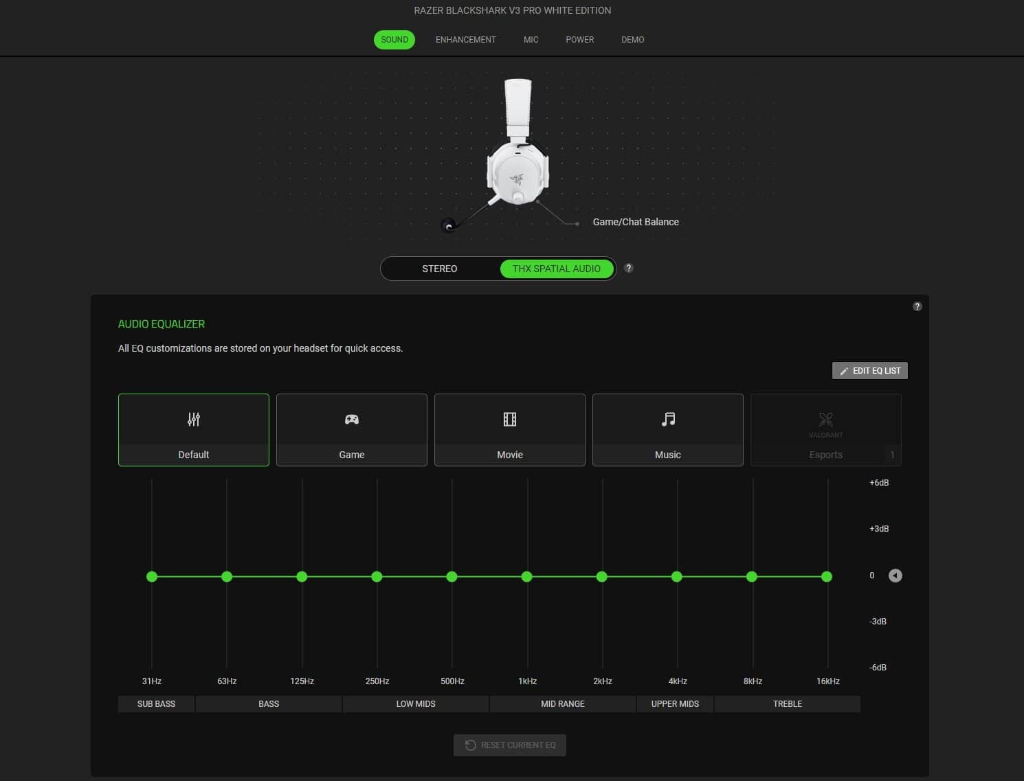Click the 31Hz equalizer slider handle
Viewport: 1024px width, 781px height.
pos(152,576)
